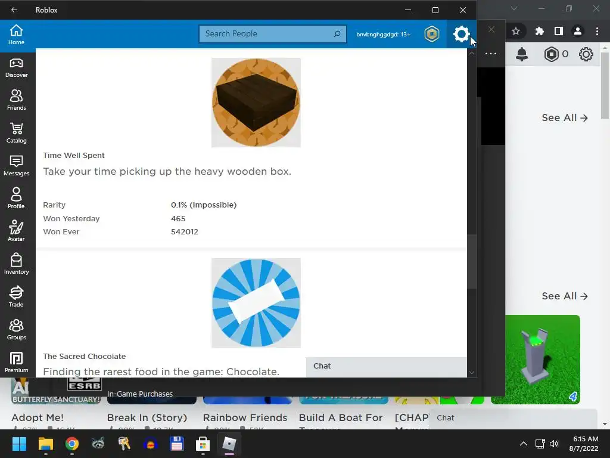
Task: Open notifications bell in browser Roblox page
Action: coord(522,54)
